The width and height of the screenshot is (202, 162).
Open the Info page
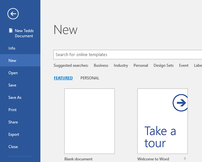12,48
